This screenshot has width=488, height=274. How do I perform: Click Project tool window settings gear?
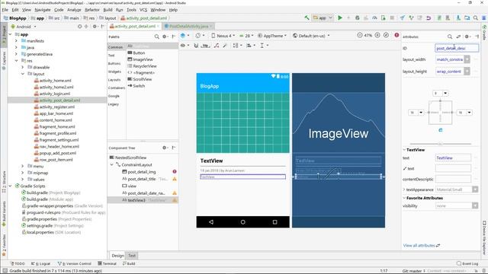pos(95,27)
